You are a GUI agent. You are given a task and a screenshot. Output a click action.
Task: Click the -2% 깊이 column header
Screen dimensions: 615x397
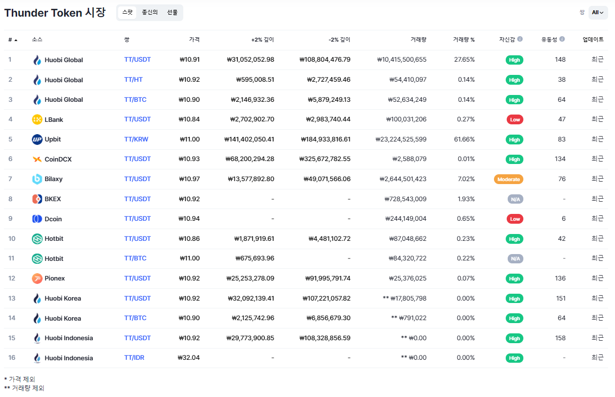point(340,40)
